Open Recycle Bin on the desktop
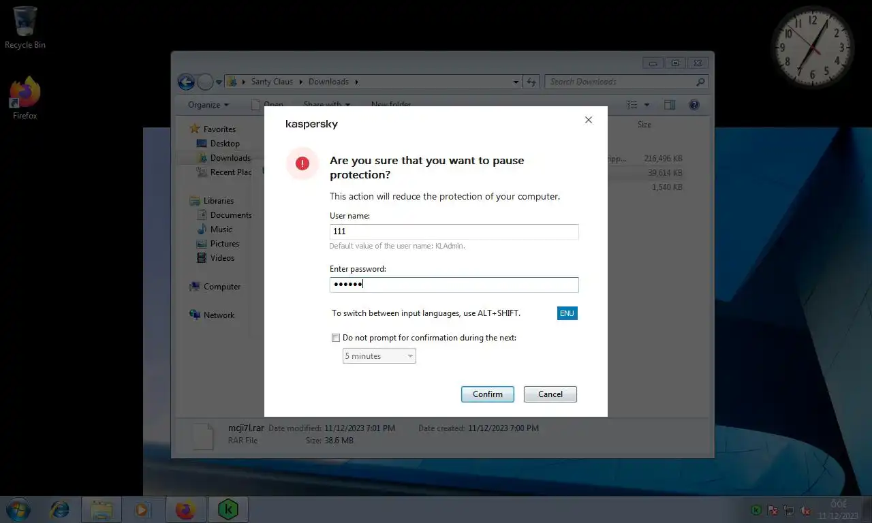Screen dimensions: 872x523 click(25, 27)
